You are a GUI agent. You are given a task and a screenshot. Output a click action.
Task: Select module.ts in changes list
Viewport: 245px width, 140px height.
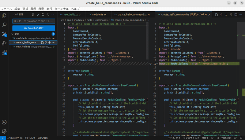pyautogui.click(x=33, y=38)
